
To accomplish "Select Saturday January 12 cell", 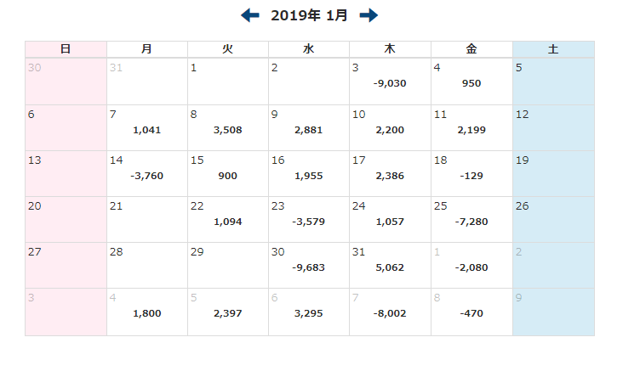I will point(553,127).
